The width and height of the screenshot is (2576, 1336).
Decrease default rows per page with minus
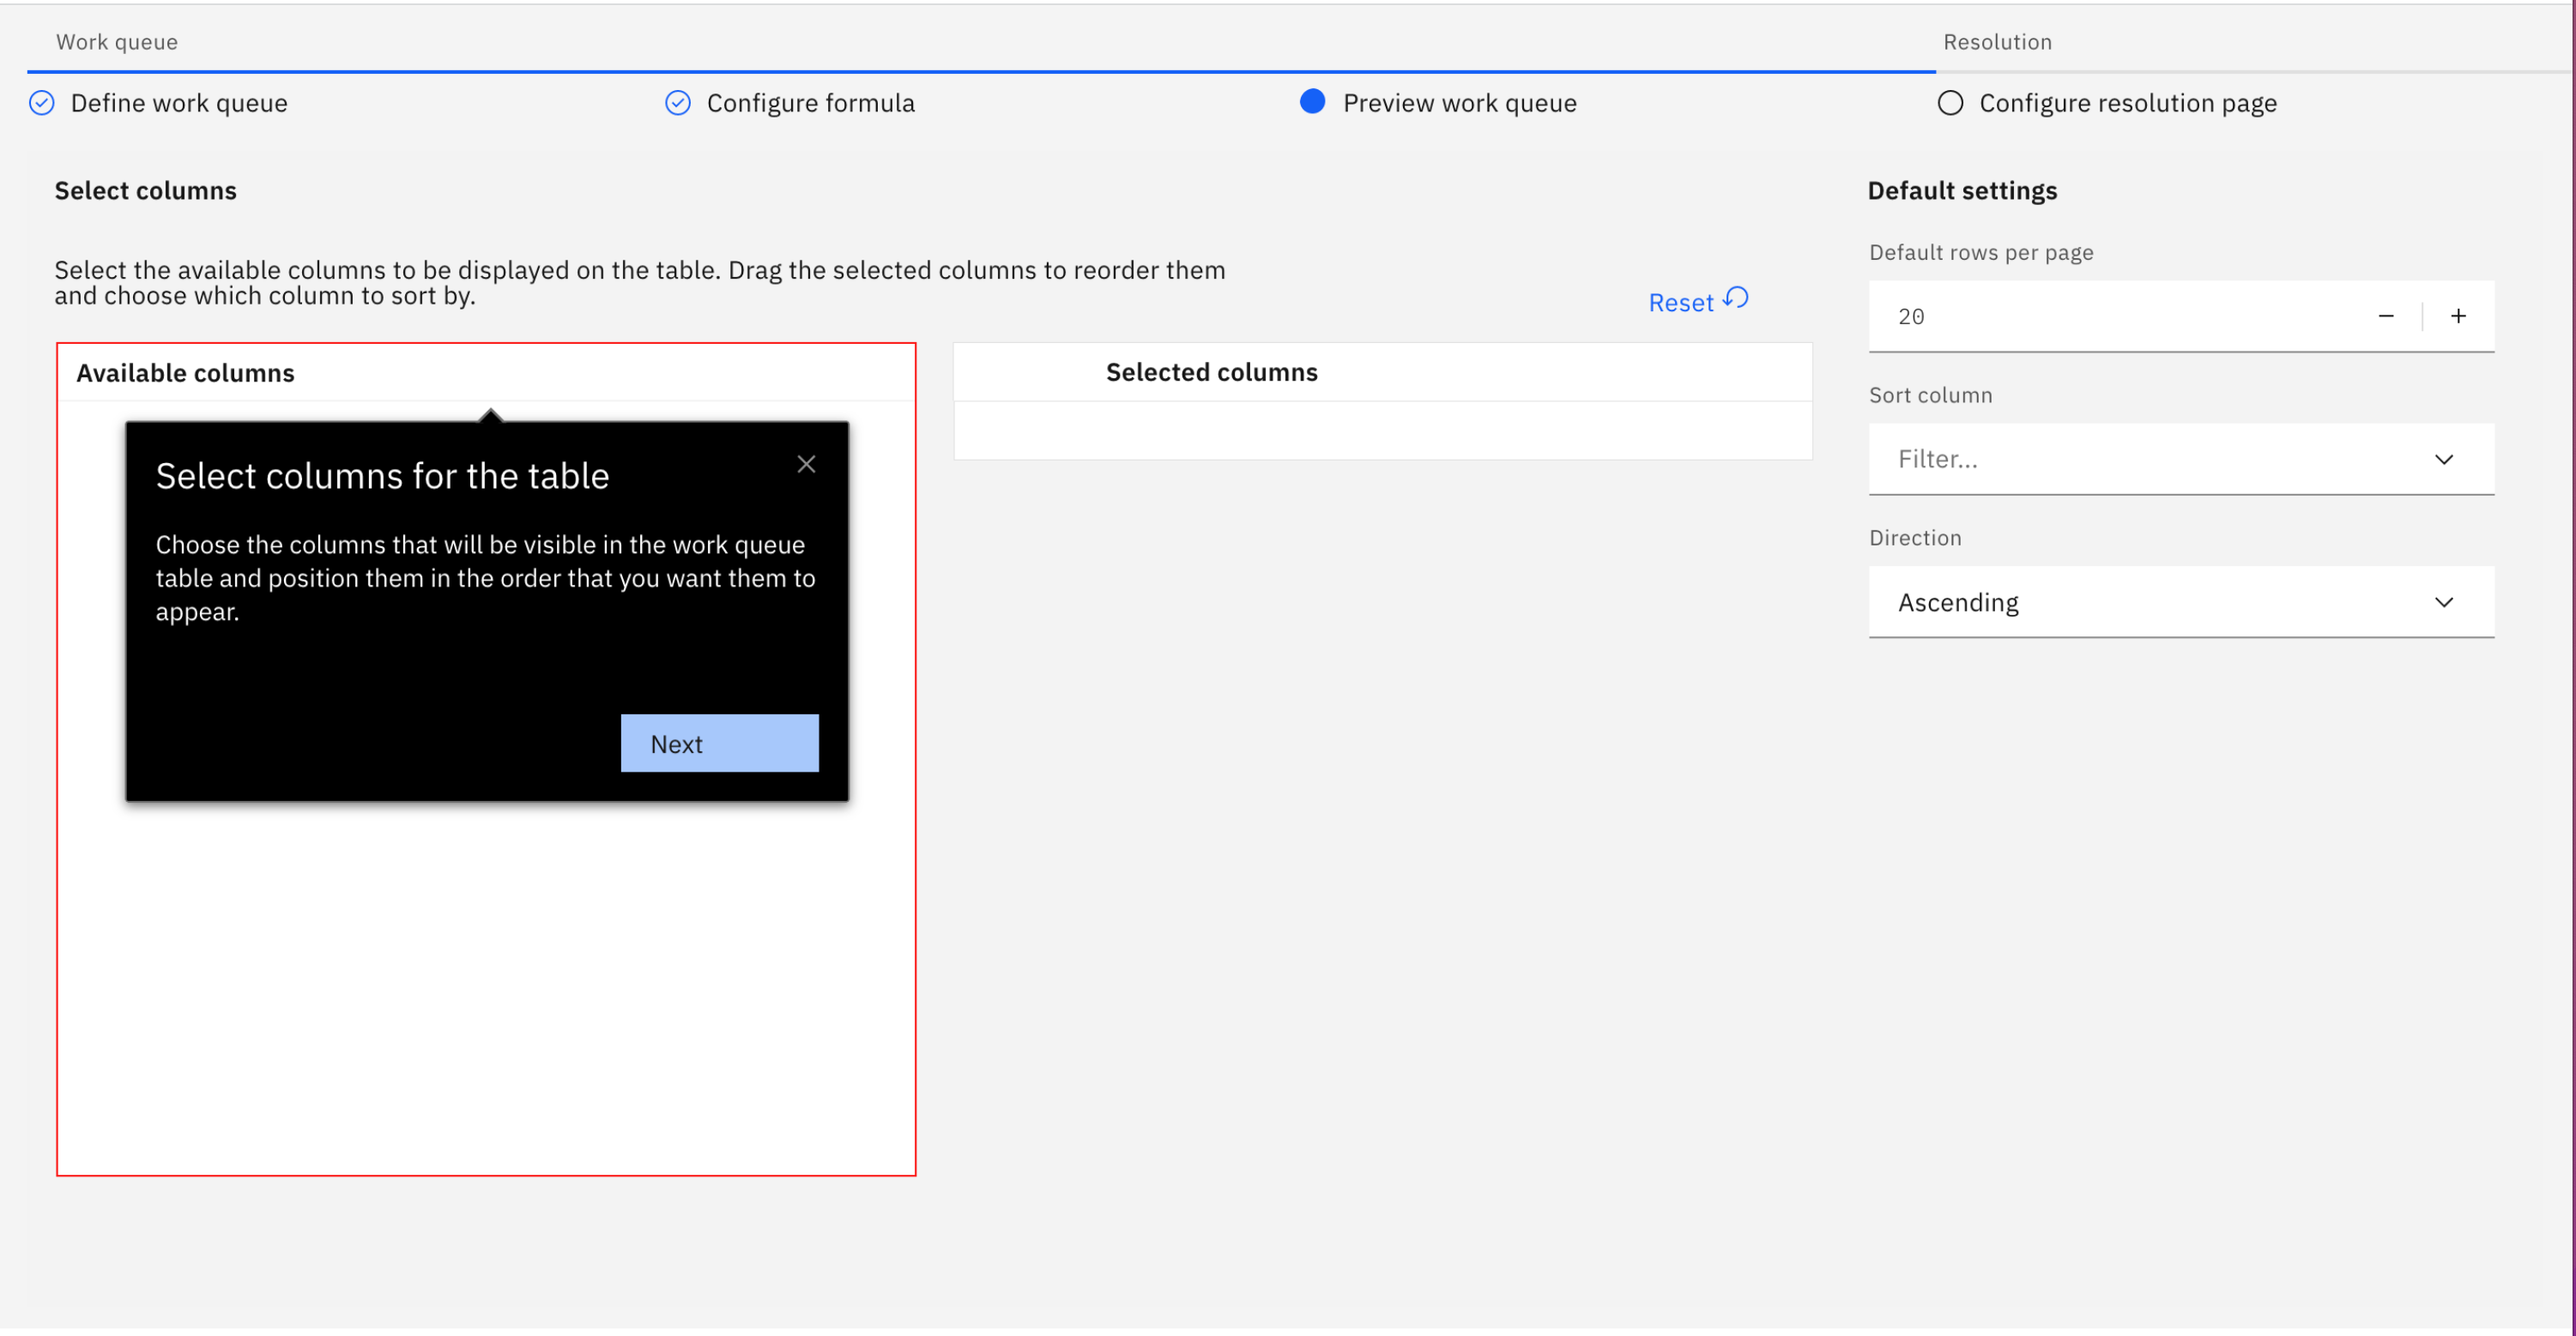[x=2386, y=316]
